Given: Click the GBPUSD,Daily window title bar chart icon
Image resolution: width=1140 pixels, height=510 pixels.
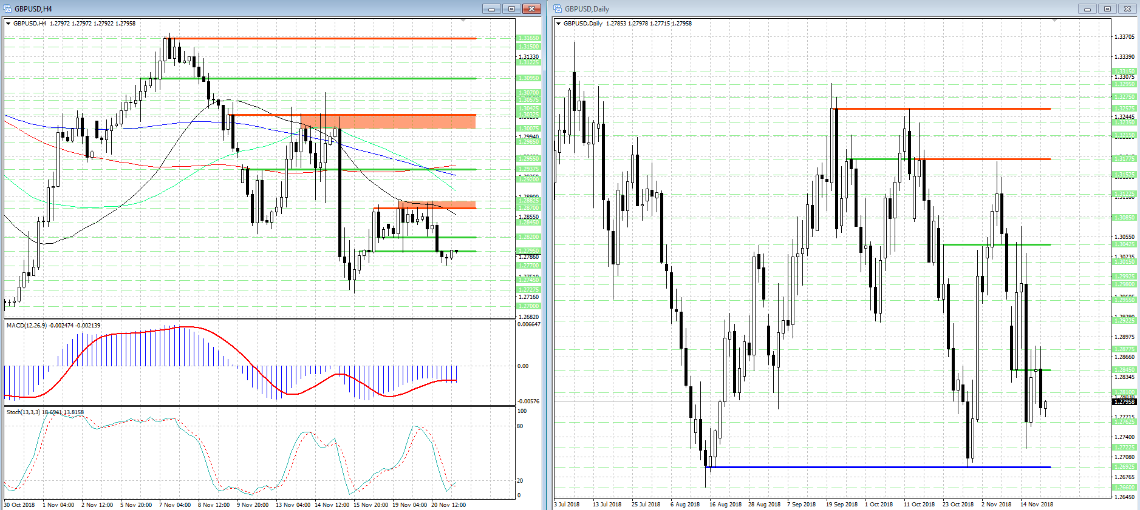Looking at the screenshot, I should [558, 8].
